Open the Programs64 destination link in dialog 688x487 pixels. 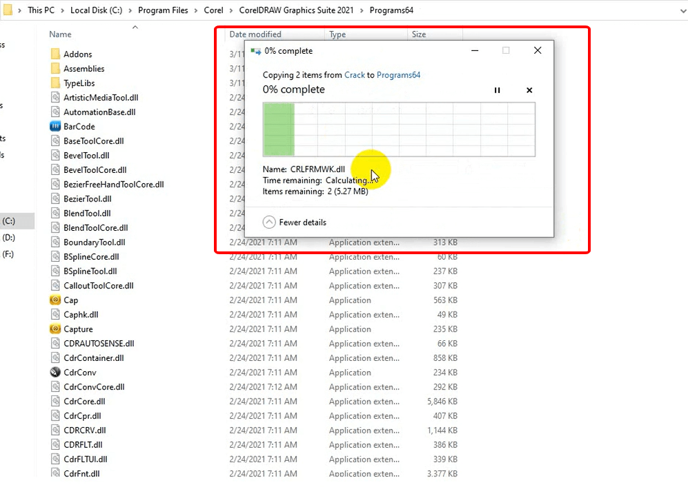(398, 75)
